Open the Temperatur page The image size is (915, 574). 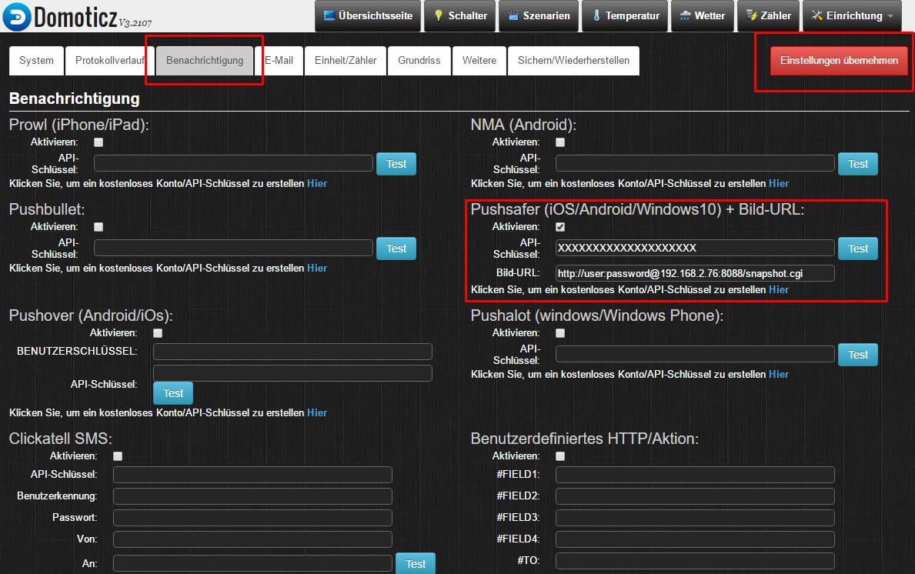coord(625,15)
